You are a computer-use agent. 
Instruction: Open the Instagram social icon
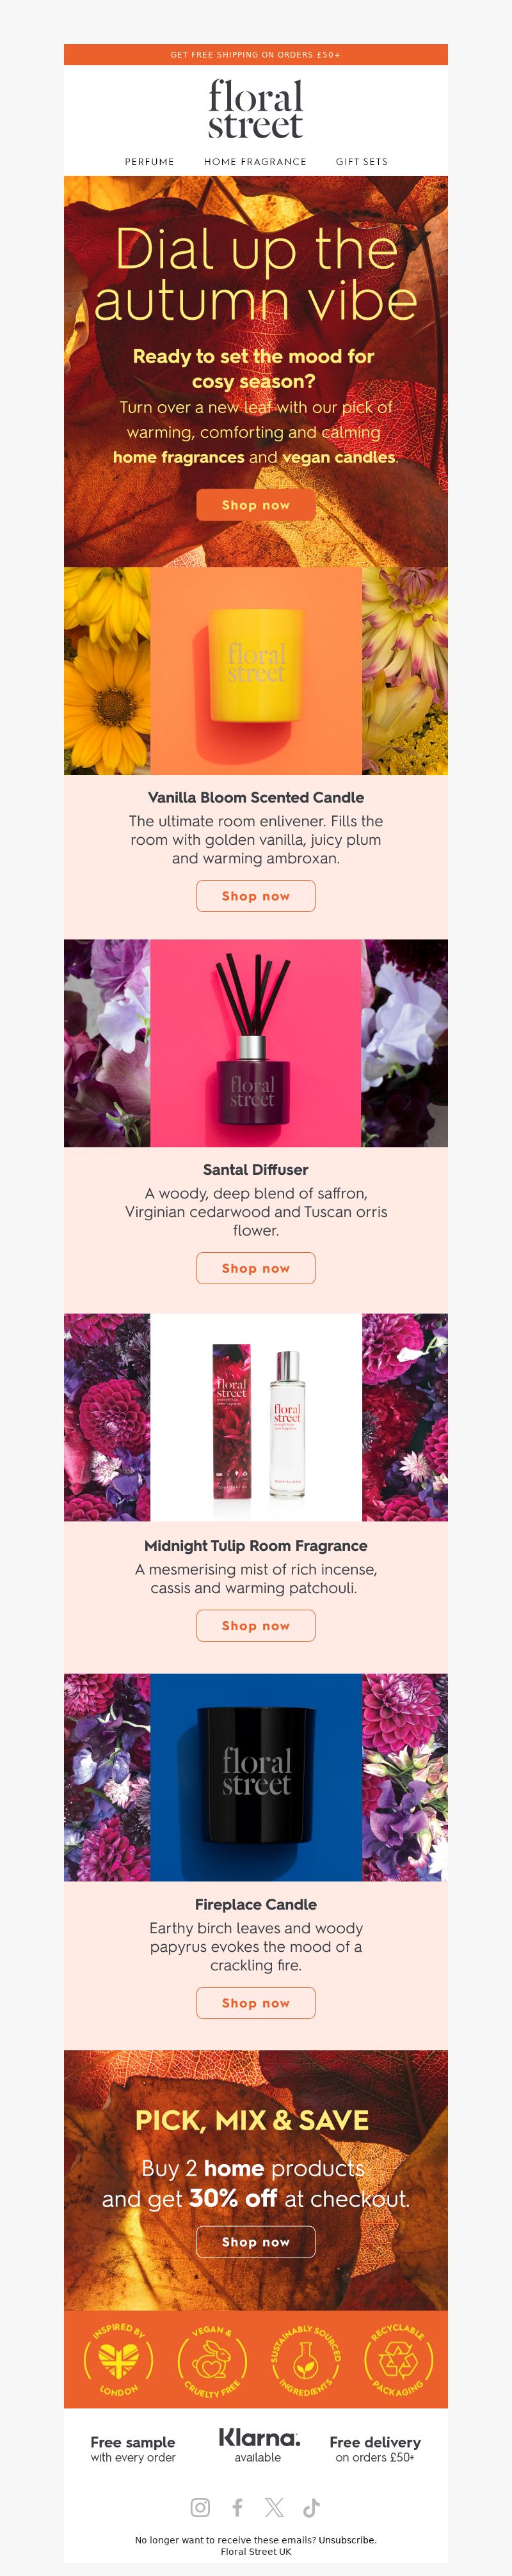coord(200,2507)
